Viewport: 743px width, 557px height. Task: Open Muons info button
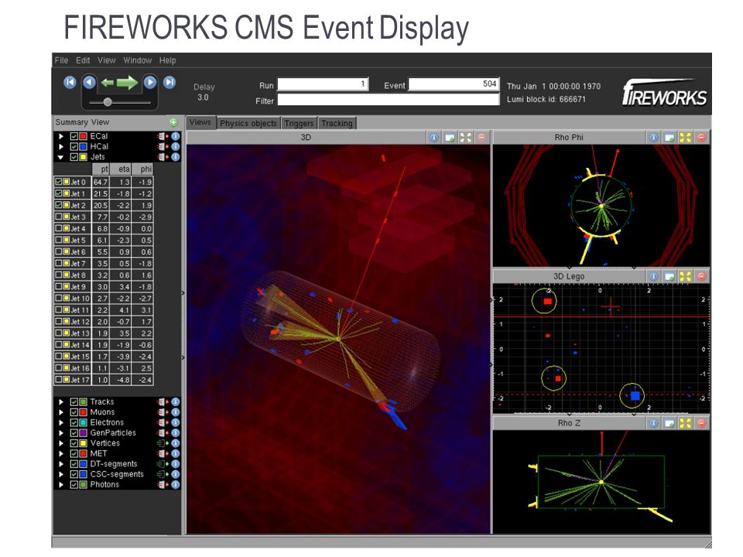[176, 412]
